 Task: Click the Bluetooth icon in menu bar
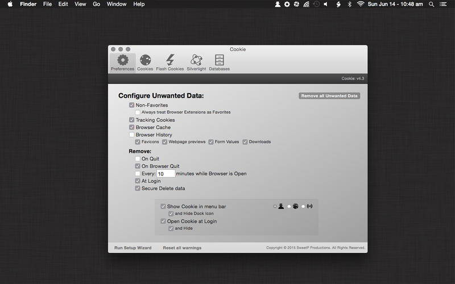click(349, 4)
